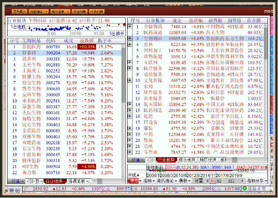Viewport: 278px width, 198px height.
Task: Sort stocks by 涨跌幅 column header
Action: click(x=86, y=41)
